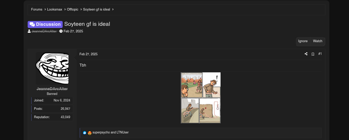Click the Banned user title
Viewport: 349px width, 140px height.
pos(52,94)
